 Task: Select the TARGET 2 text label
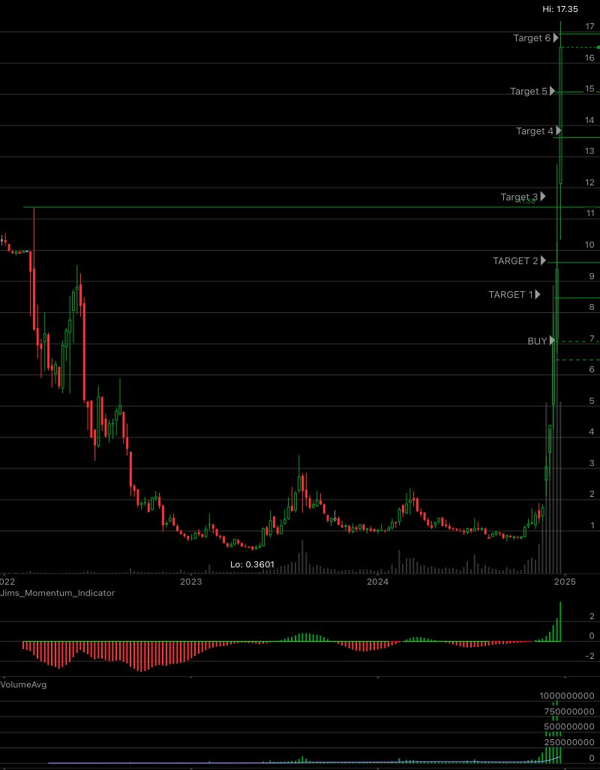point(515,260)
